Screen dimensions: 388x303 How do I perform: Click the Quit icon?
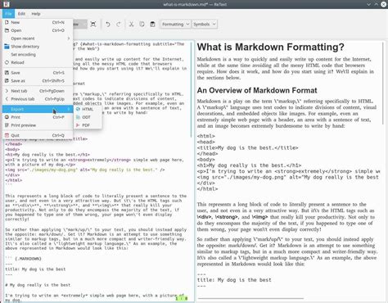(7, 135)
